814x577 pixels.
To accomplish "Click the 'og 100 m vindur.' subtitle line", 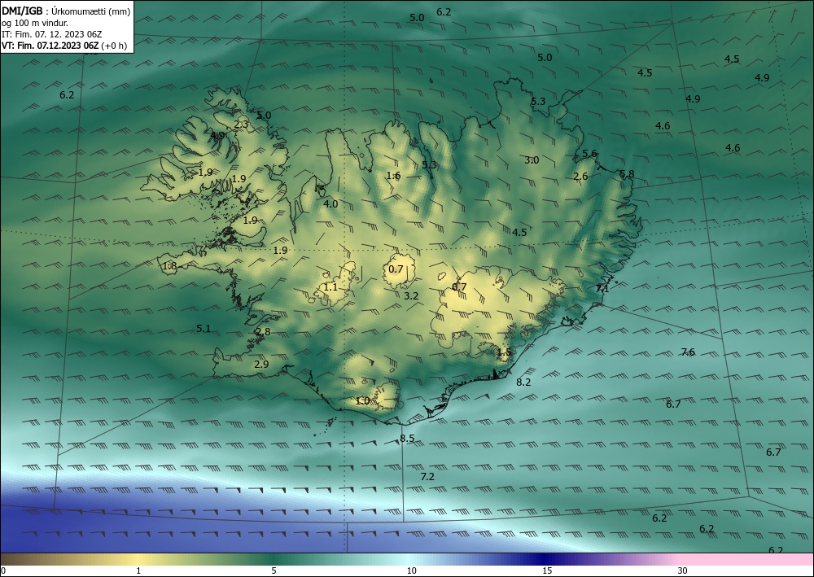I will 35,23.
